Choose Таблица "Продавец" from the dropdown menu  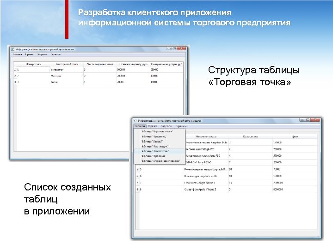(x=160, y=136)
